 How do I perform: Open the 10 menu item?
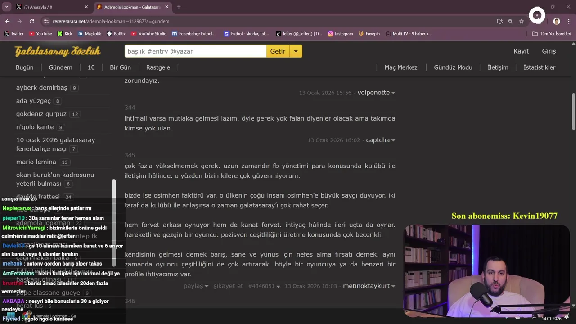pyautogui.click(x=91, y=67)
